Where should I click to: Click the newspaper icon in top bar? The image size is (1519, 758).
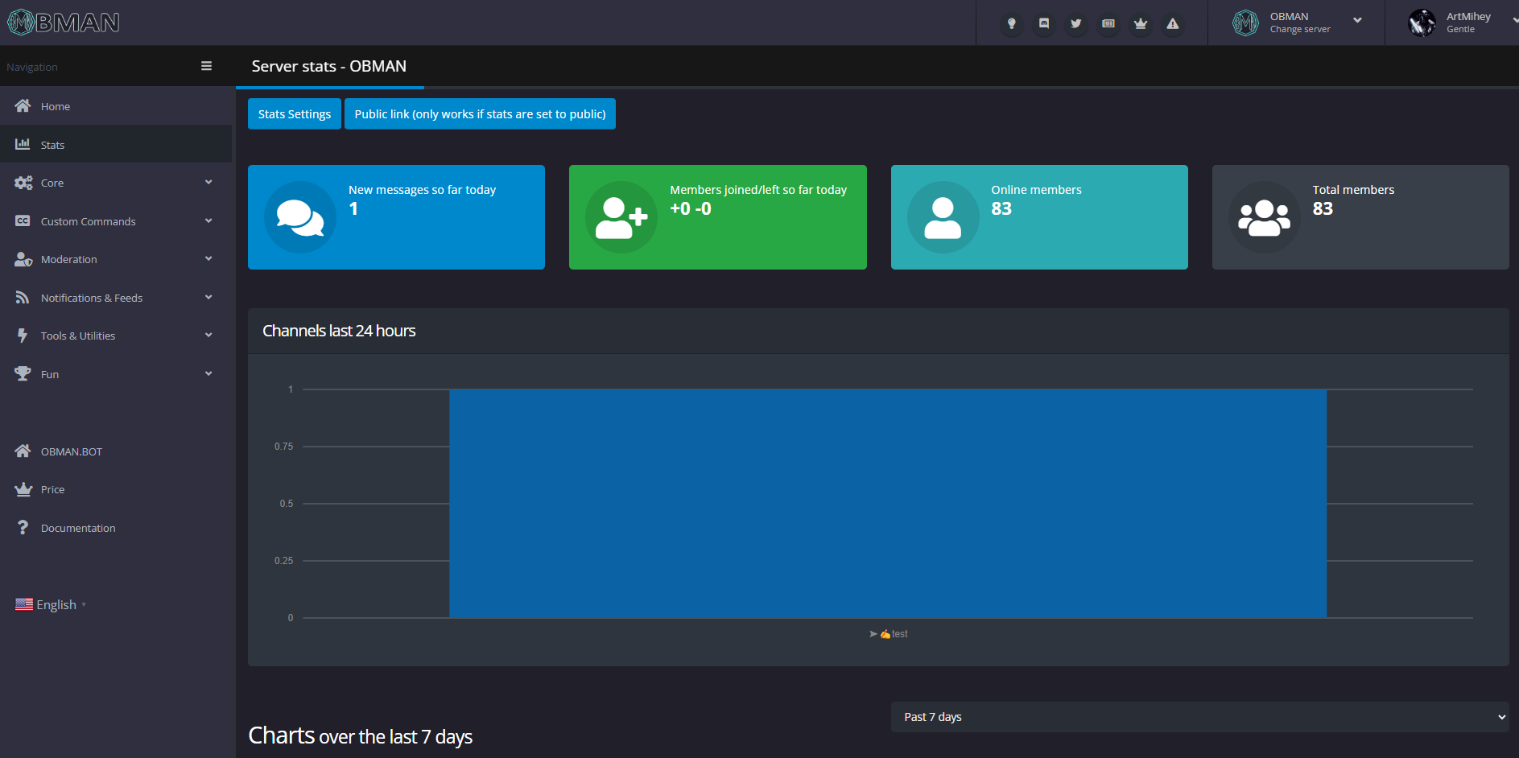coord(1108,23)
